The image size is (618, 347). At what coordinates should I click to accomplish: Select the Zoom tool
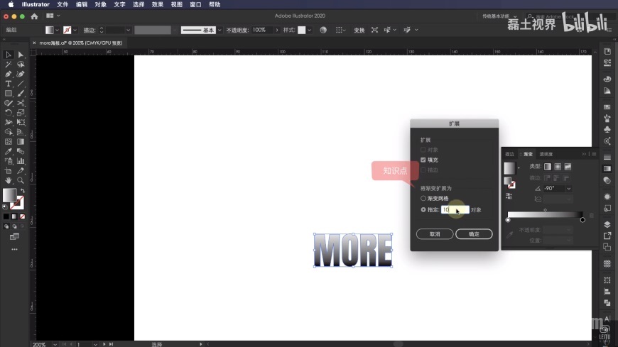pos(21,180)
